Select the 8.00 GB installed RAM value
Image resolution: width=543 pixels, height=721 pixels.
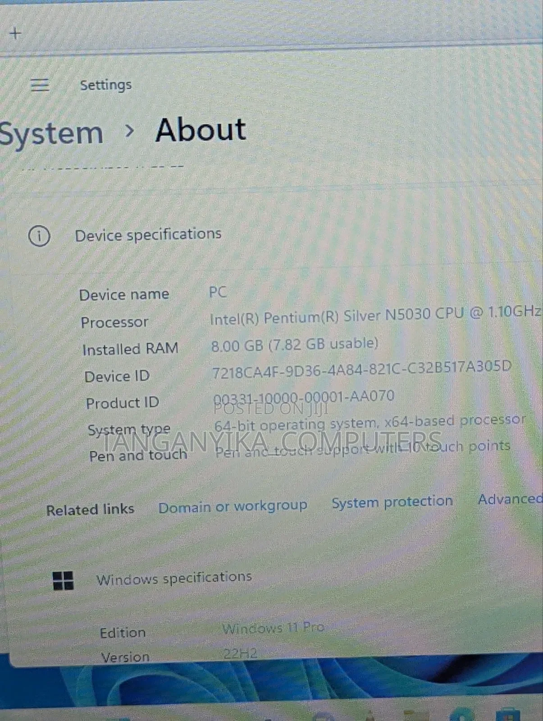pyautogui.click(x=295, y=345)
